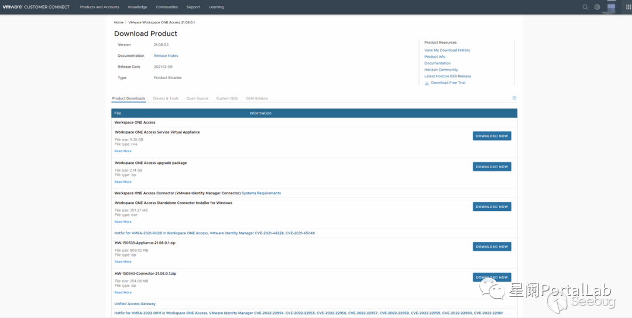
Task: Open the user profile avatar
Action: [612, 7]
